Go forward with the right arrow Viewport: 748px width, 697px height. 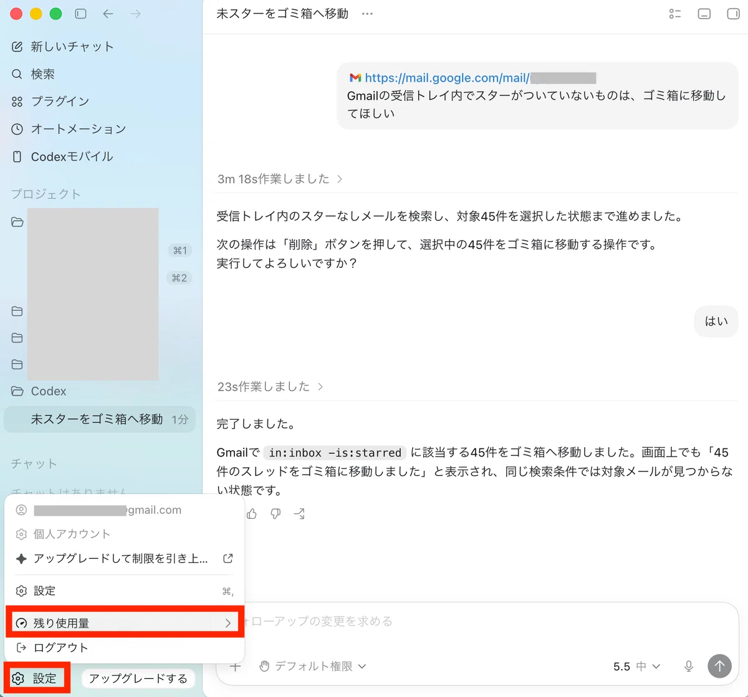tap(135, 14)
